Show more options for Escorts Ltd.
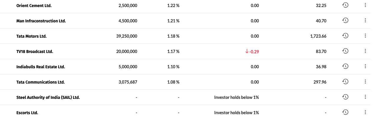 tap(365, 112)
